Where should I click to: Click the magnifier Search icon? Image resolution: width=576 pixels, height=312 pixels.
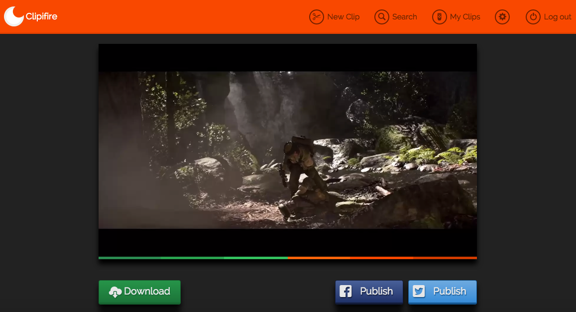pos(382,17)
